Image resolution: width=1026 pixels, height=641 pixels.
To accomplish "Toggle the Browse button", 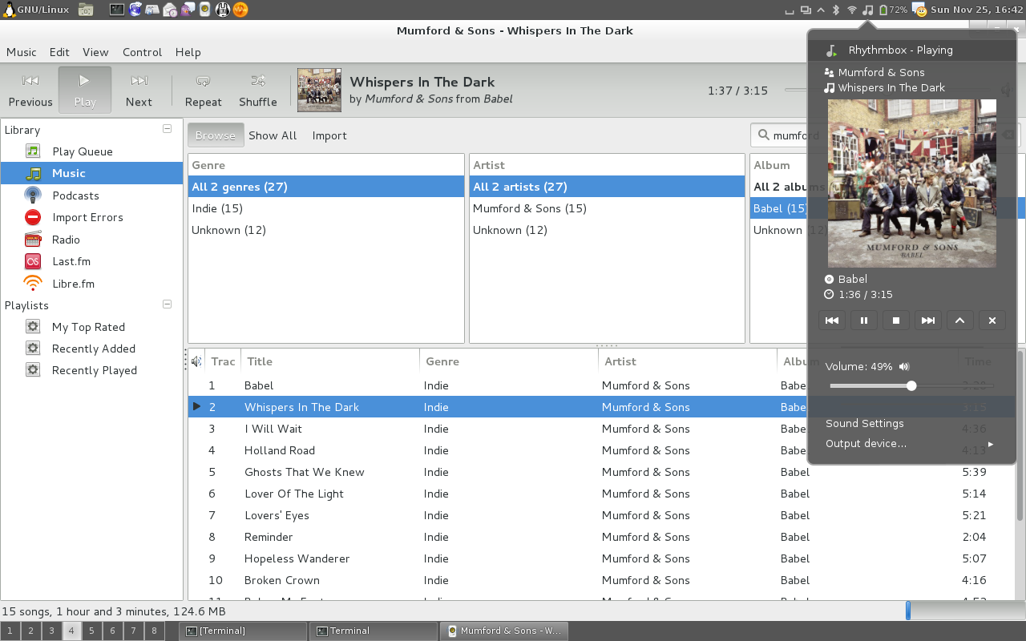I will tap(216, 135).
